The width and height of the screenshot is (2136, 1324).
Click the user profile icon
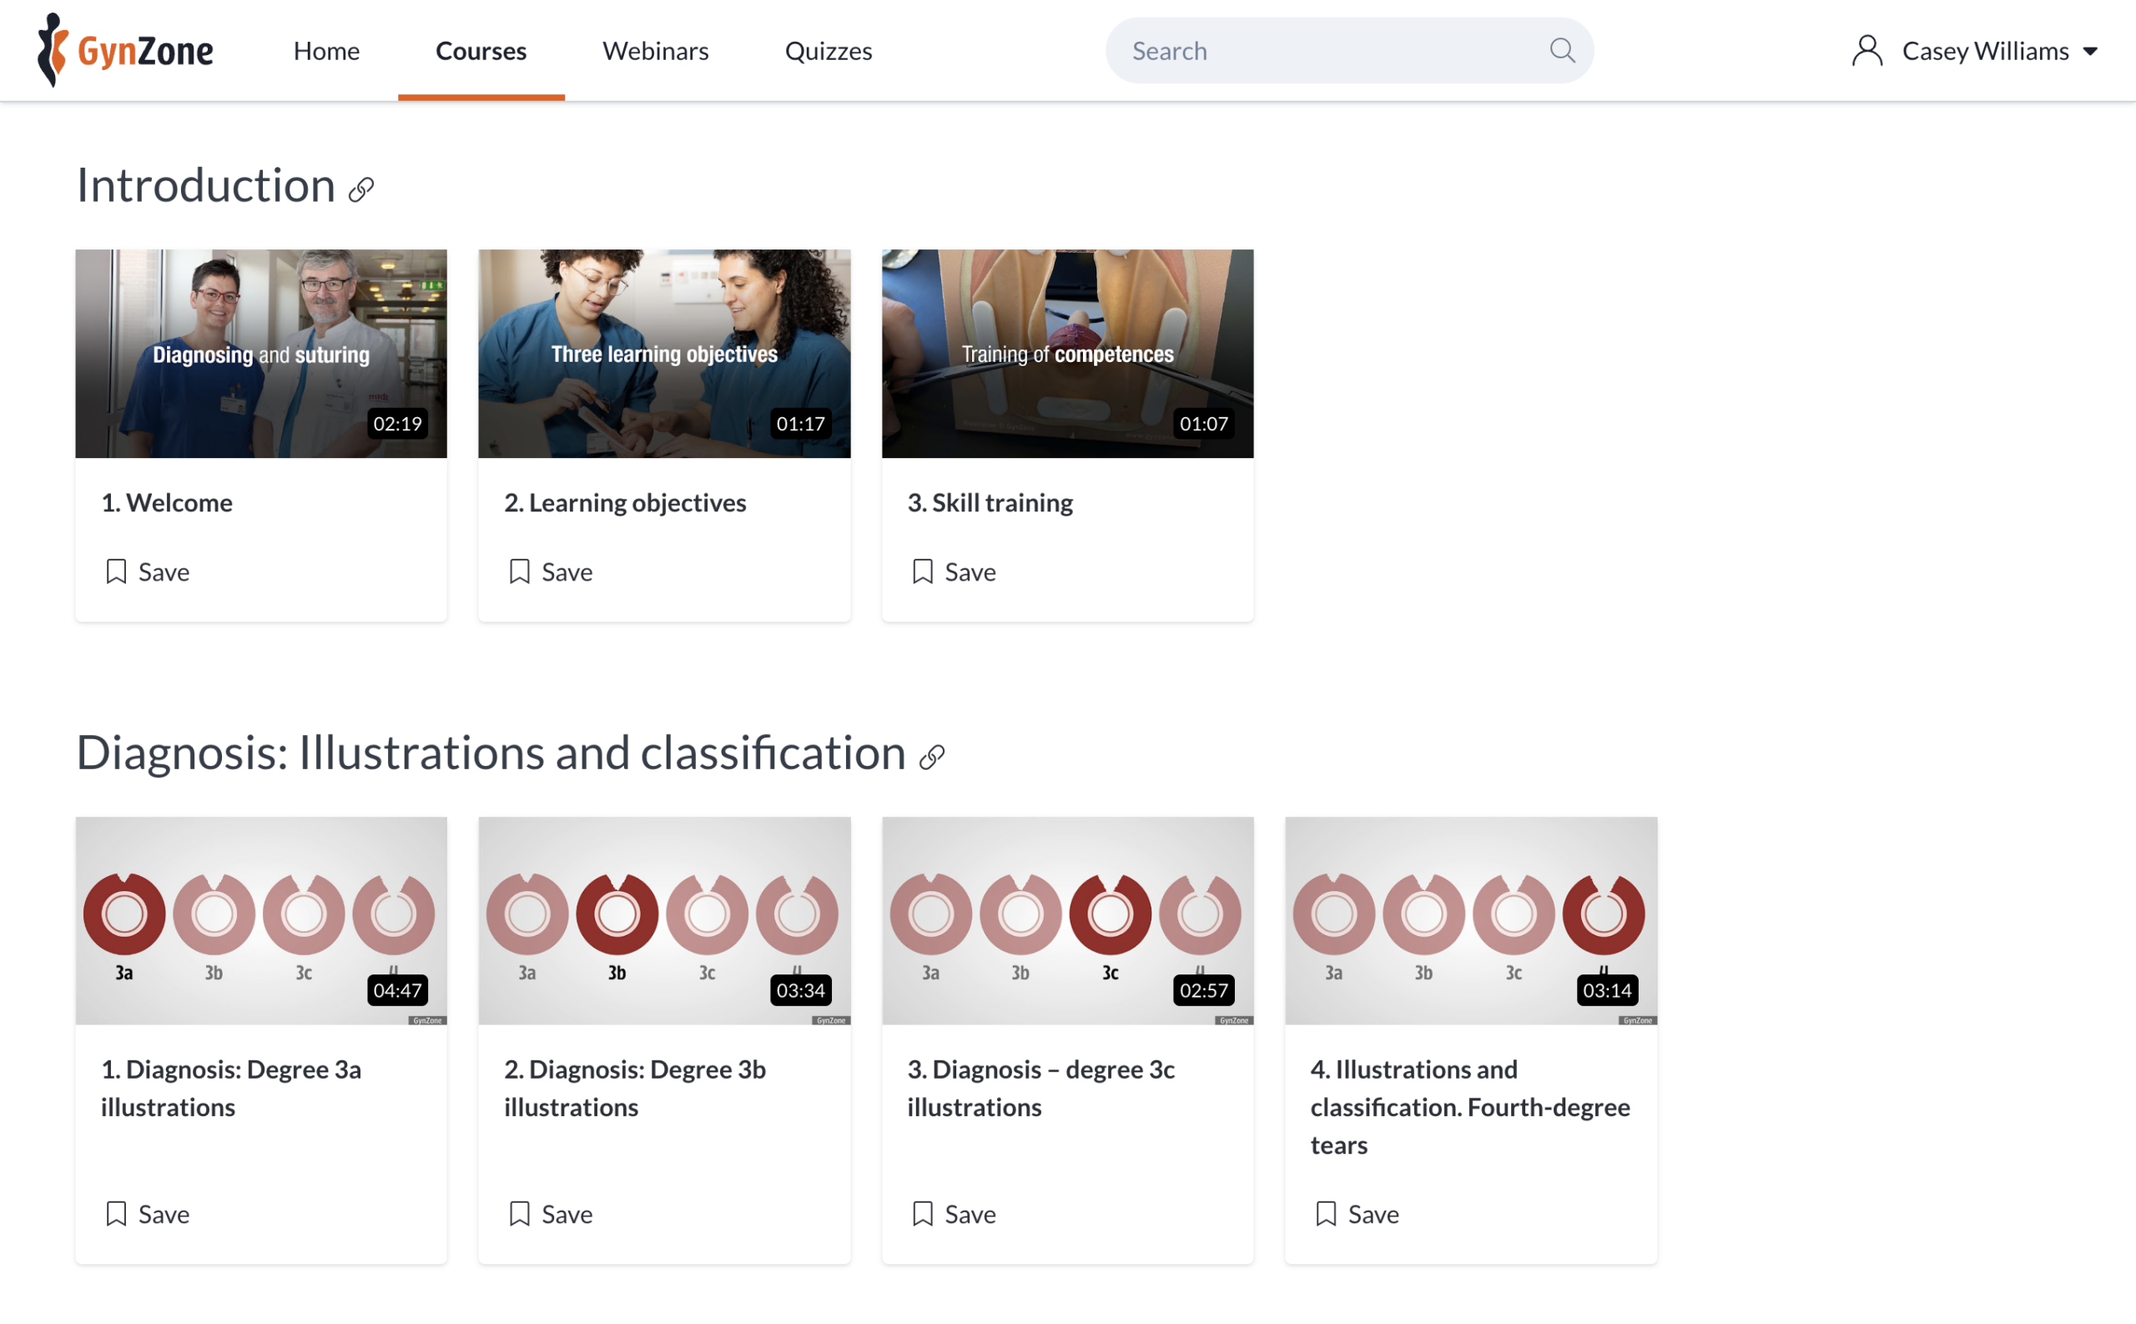click(1866, 50)
